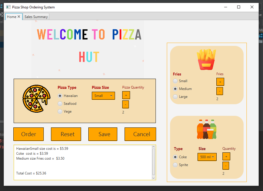Image resolution: width=263 pixels, height=191 pixels.
Task: Decrease pizza quantity with minus button
Action: point(125,104)
